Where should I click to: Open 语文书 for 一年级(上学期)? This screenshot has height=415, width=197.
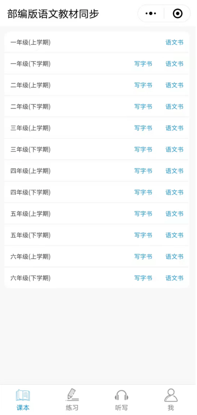[x=174, y=42]
